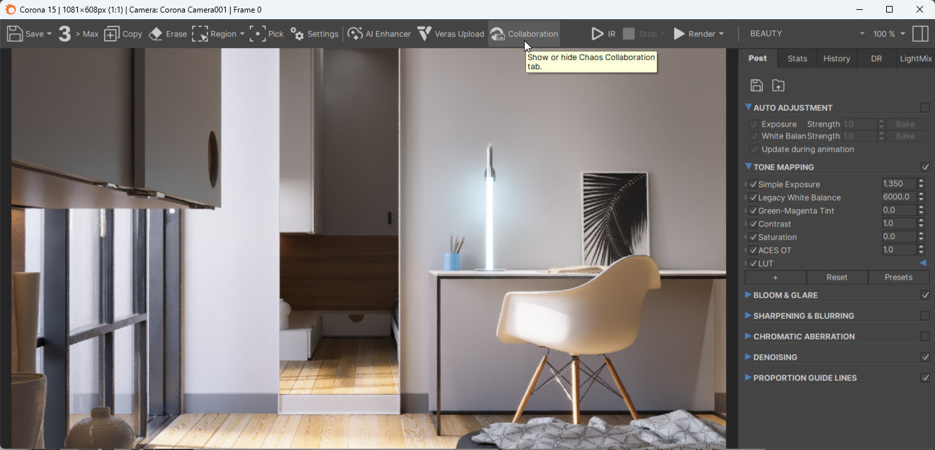Collapse the TONE MAPPING section
Screen dimensions: 935x450
pos(749,166)
